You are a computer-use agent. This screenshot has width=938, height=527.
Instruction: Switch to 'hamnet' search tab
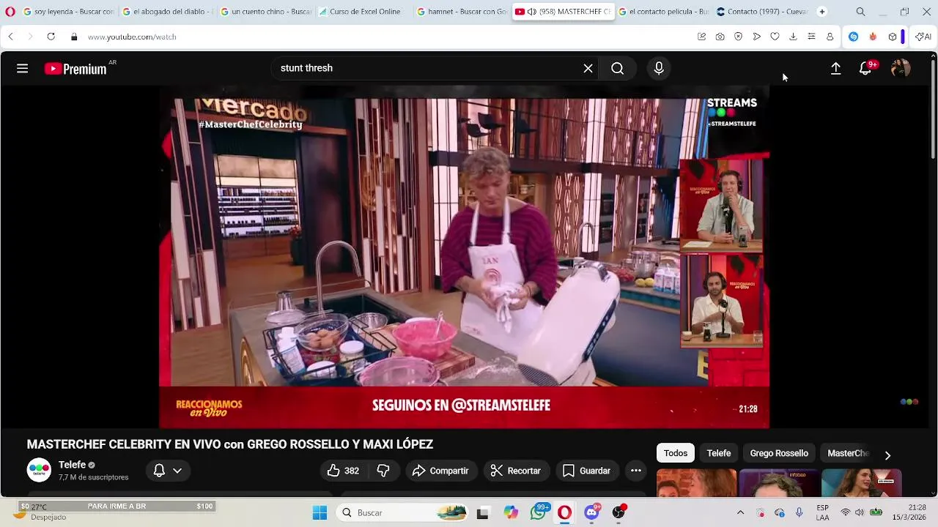[x=462, y=12]
